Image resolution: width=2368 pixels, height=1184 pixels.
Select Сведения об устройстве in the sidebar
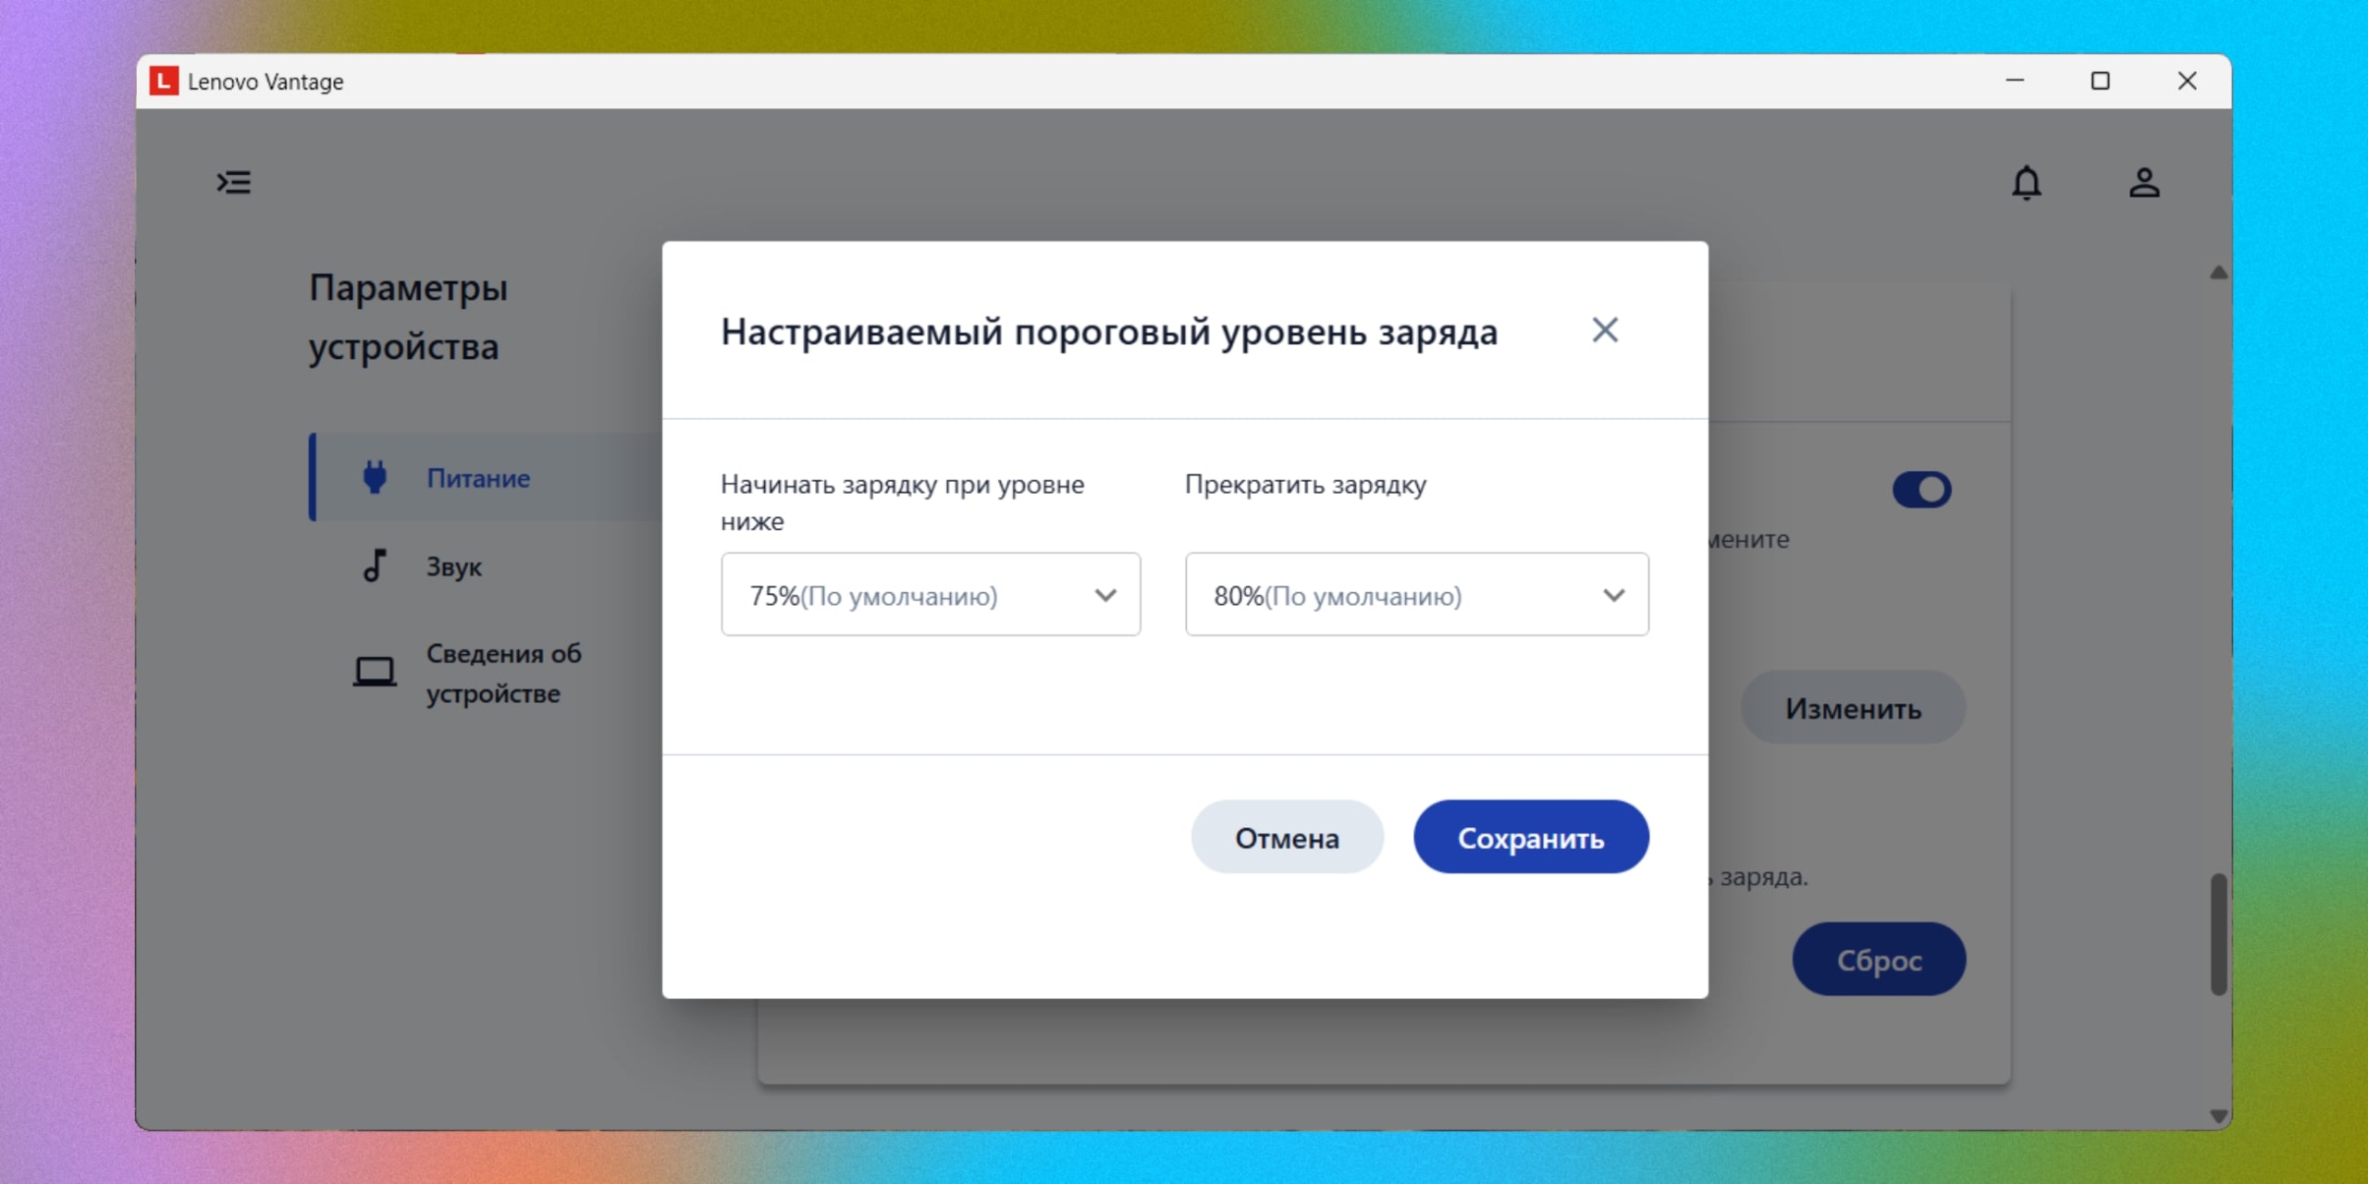(504, 672)
